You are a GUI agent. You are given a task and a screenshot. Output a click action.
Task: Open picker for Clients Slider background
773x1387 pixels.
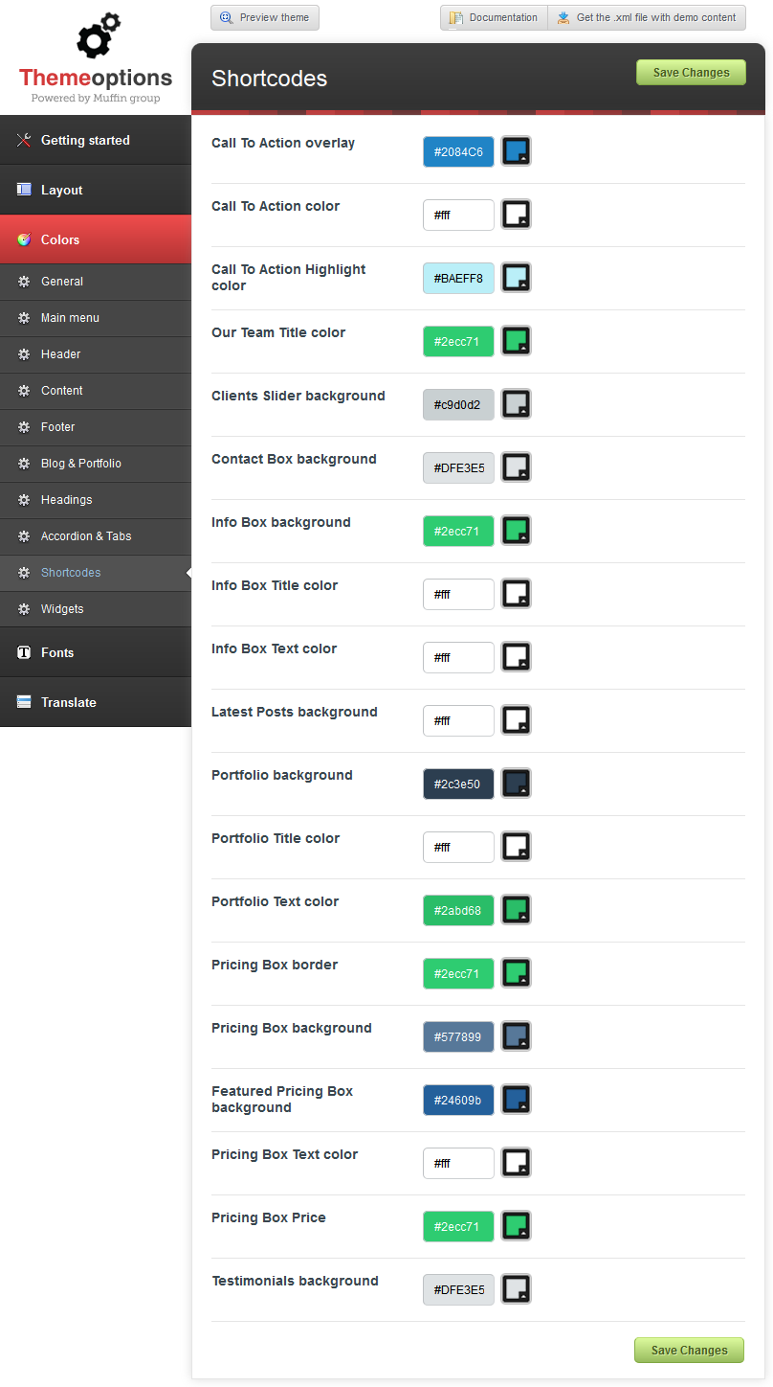[517, 404]
